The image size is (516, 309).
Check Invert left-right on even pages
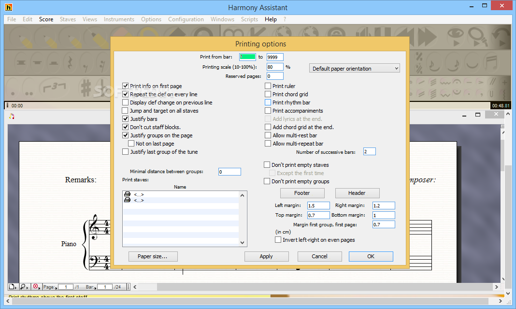[278, 240]
